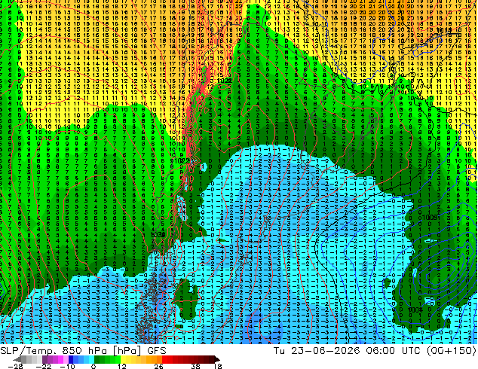Click the '1004' pressure label on the map

[x=415, y=310]
